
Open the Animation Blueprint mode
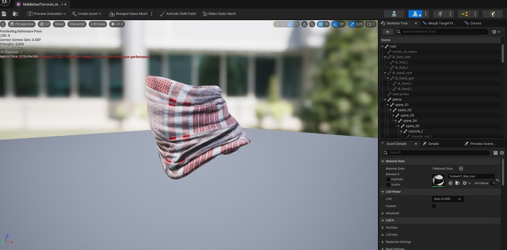(465, 14)
